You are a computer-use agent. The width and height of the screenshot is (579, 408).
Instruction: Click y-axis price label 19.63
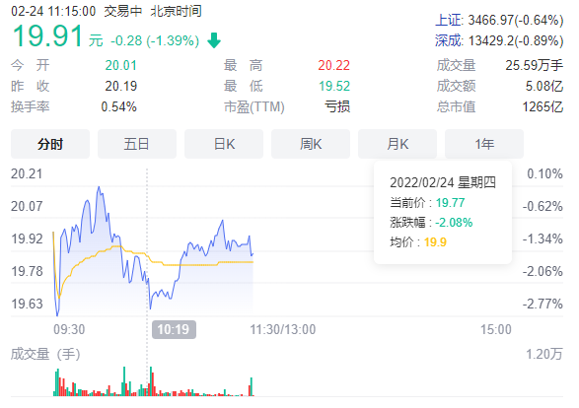27,304
